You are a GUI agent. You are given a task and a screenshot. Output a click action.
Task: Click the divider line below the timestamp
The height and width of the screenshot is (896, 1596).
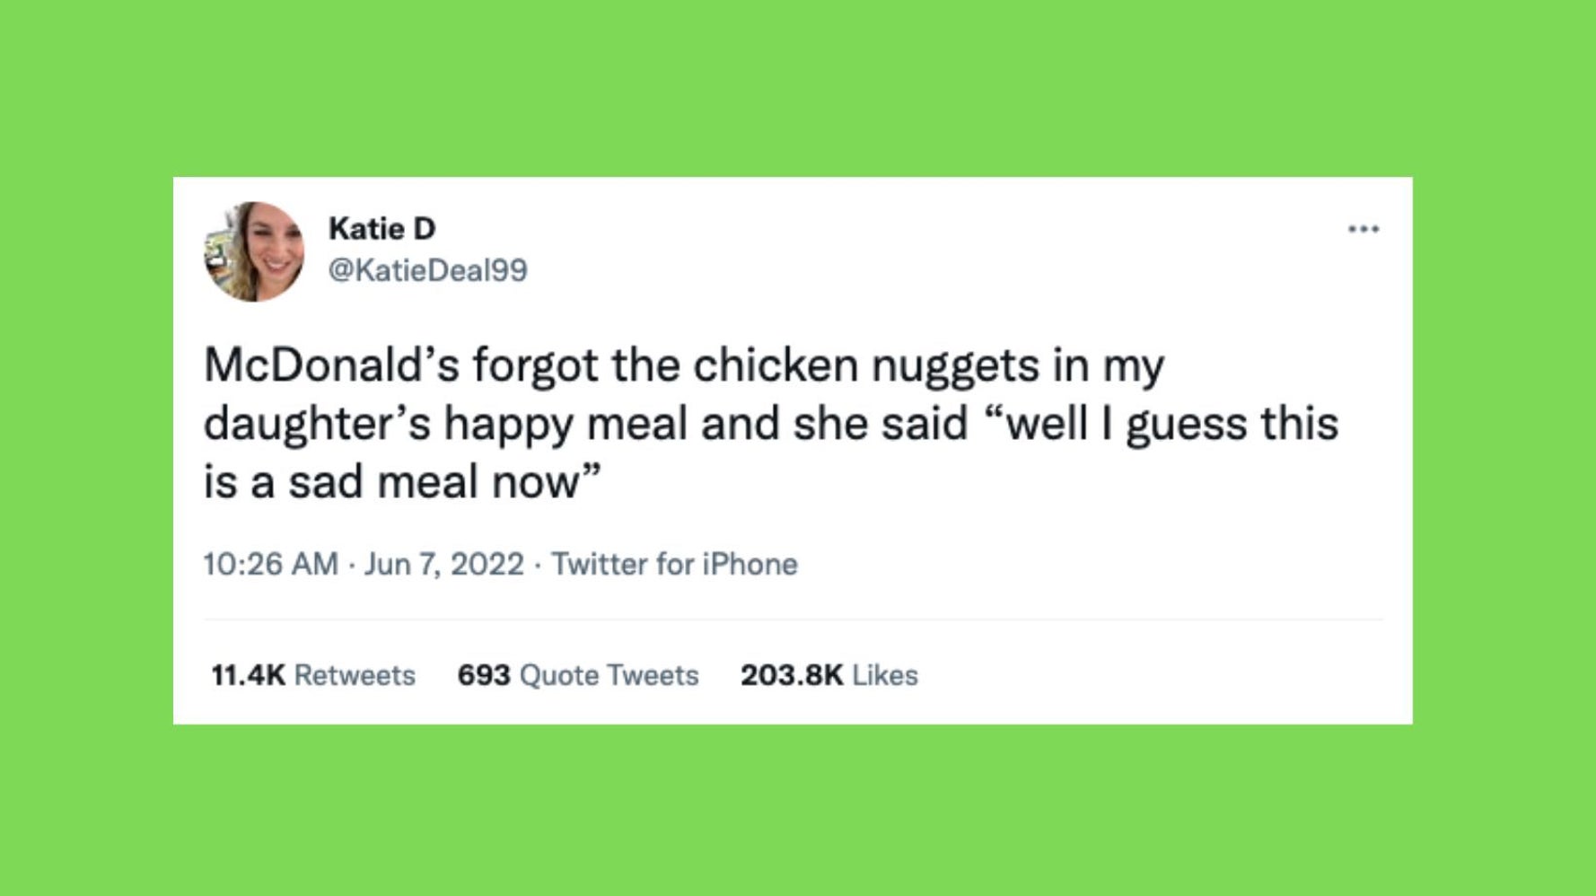click(x=790, y=617)
